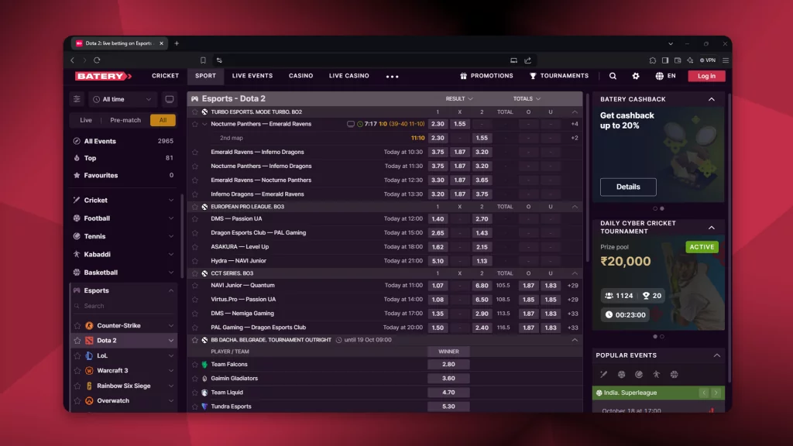Open a new browser tab with plus
This screenshot has width=793, height=446.
click(177, 43)
